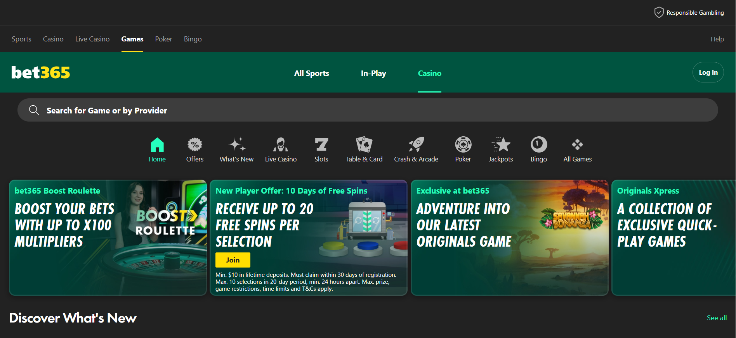Click the Home house icon

pyautogui.click(x=157, y=145)
